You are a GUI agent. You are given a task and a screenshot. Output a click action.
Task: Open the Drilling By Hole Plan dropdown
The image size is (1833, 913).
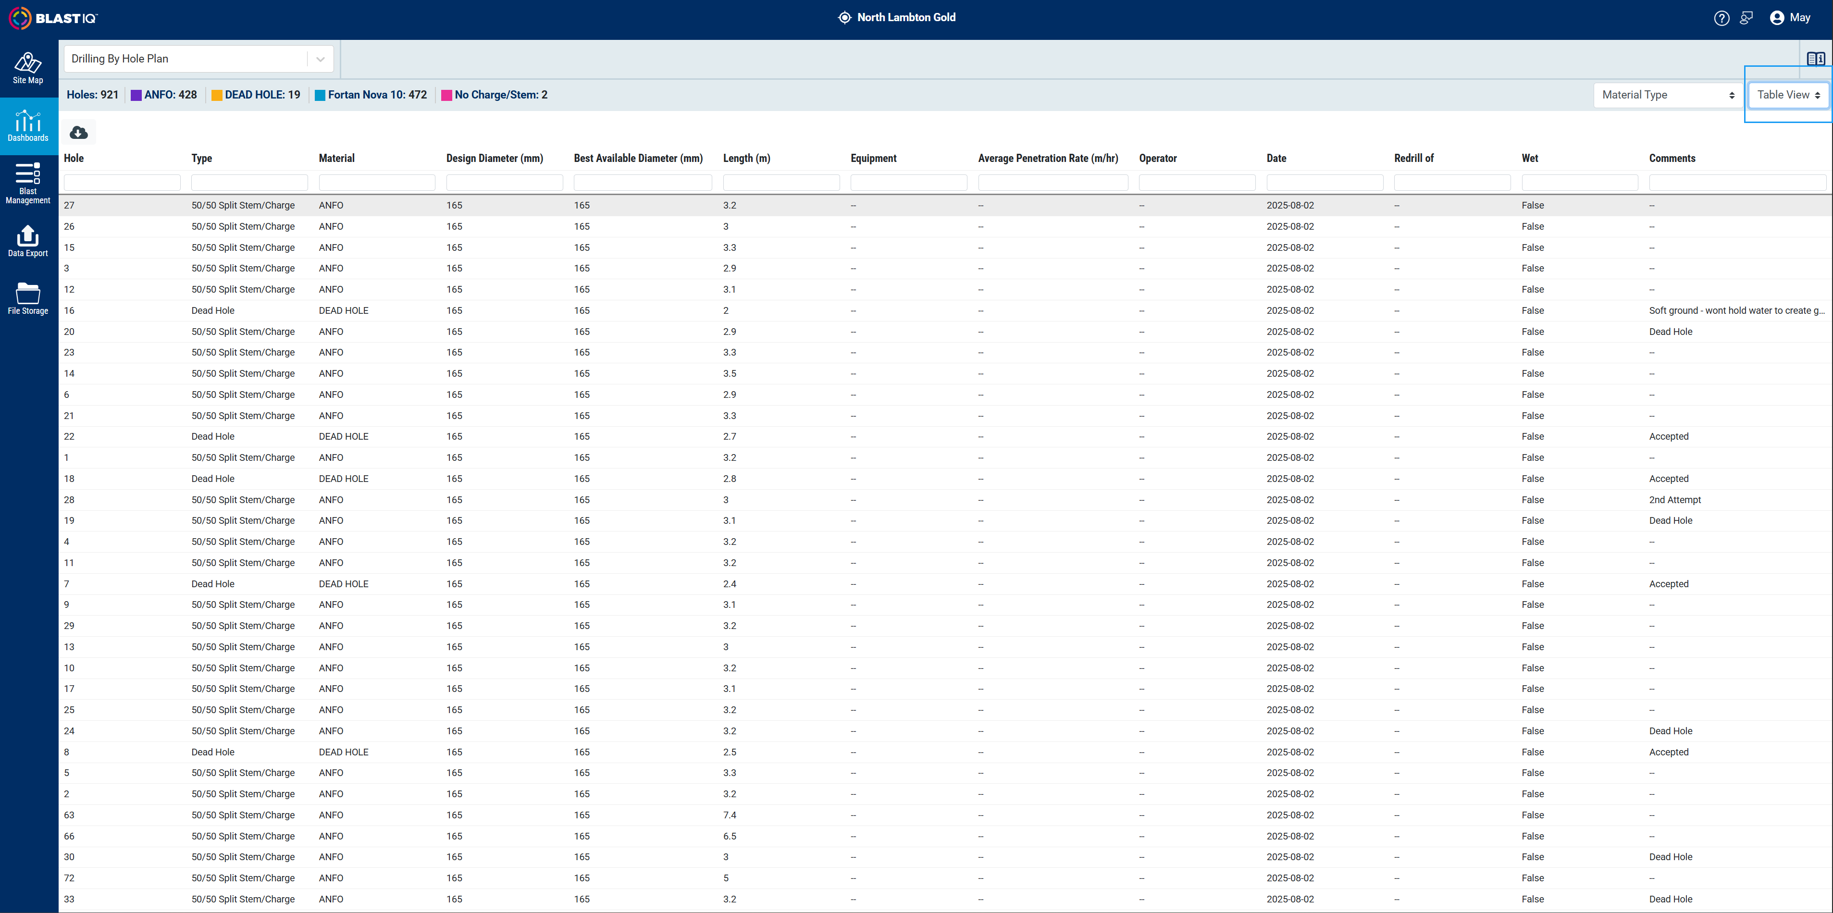[x=198, y=58]
